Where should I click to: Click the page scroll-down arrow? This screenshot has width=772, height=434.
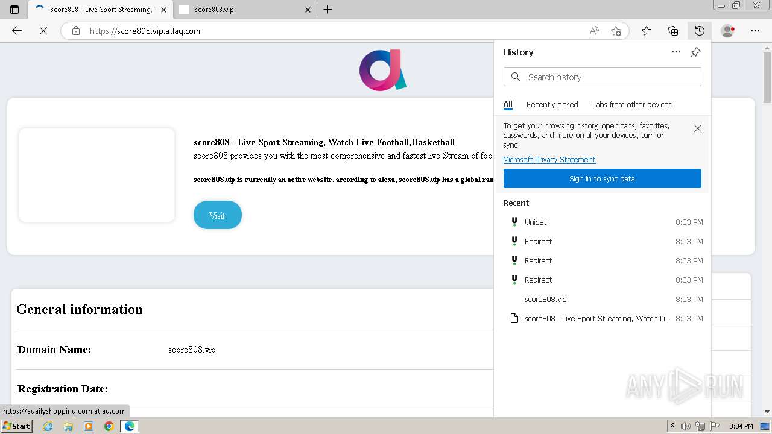767,412
